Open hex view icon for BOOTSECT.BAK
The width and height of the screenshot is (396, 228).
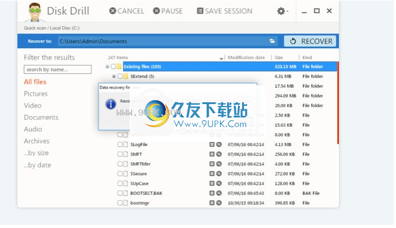(212, 193)
